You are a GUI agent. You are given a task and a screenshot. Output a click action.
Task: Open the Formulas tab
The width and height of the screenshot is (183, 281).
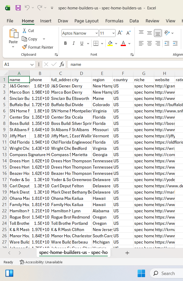(114, 21)
